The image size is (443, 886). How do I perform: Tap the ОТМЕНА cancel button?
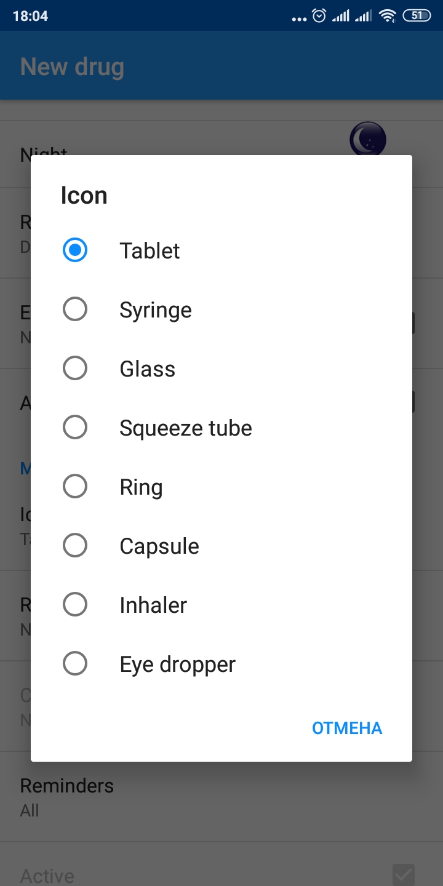coord(347,728)
